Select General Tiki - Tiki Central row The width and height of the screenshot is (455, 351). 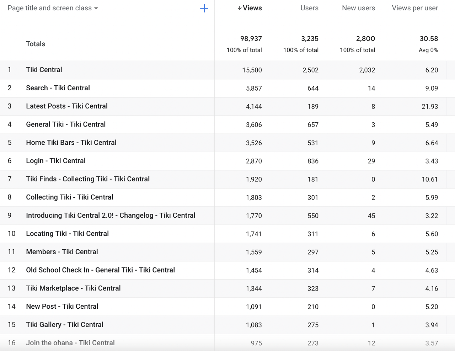click(x=66, y=124)
